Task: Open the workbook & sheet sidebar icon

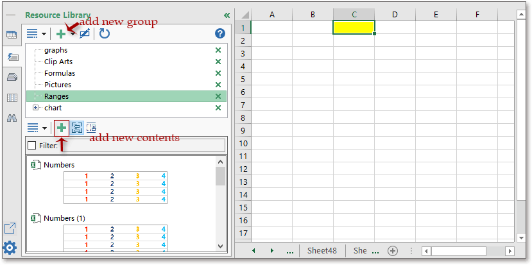Action: (12, 35)
